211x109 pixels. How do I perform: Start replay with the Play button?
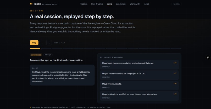[x=34, y=43]
